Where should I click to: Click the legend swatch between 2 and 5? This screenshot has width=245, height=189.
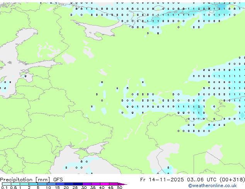tap(33, 184)
